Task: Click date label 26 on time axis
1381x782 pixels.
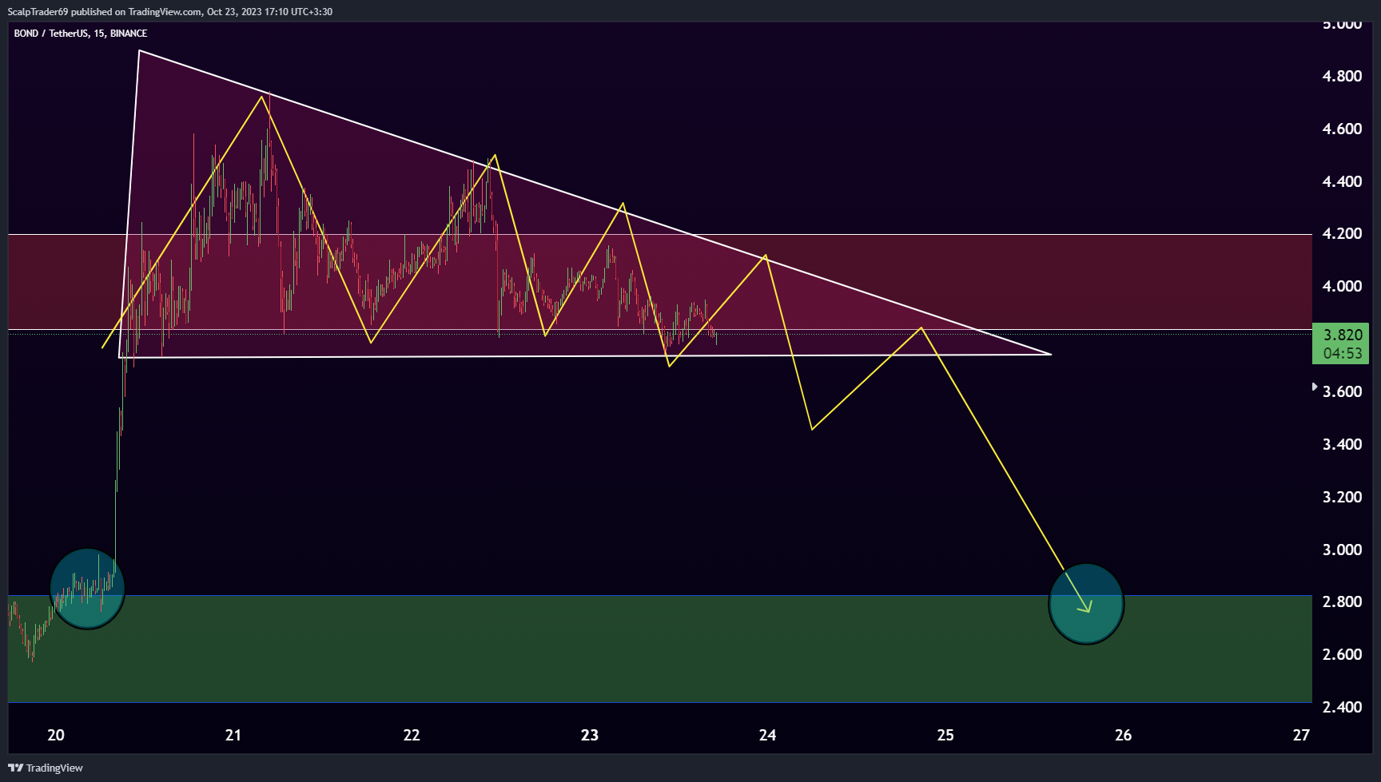Action: [x=1124, y=735]
